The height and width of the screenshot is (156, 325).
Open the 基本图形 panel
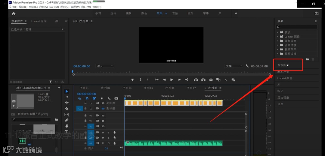tap(283, 65)
